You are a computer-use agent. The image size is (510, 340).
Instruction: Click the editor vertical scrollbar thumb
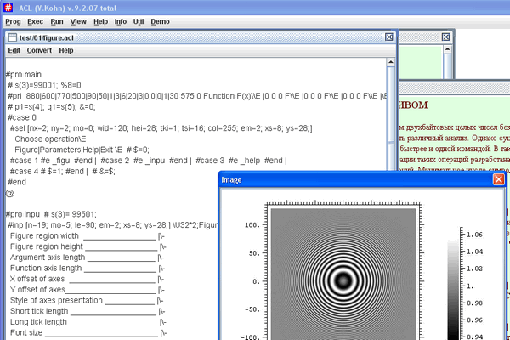[x=391, y=118]
